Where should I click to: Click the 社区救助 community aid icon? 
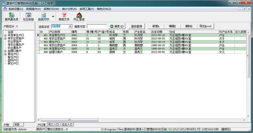[28, 16]
